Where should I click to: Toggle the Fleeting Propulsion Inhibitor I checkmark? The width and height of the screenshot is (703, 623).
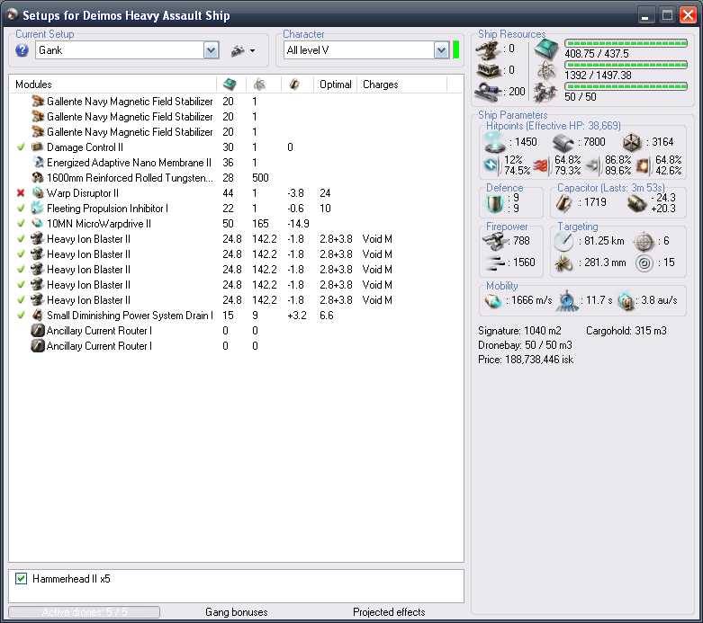(21, 209)
